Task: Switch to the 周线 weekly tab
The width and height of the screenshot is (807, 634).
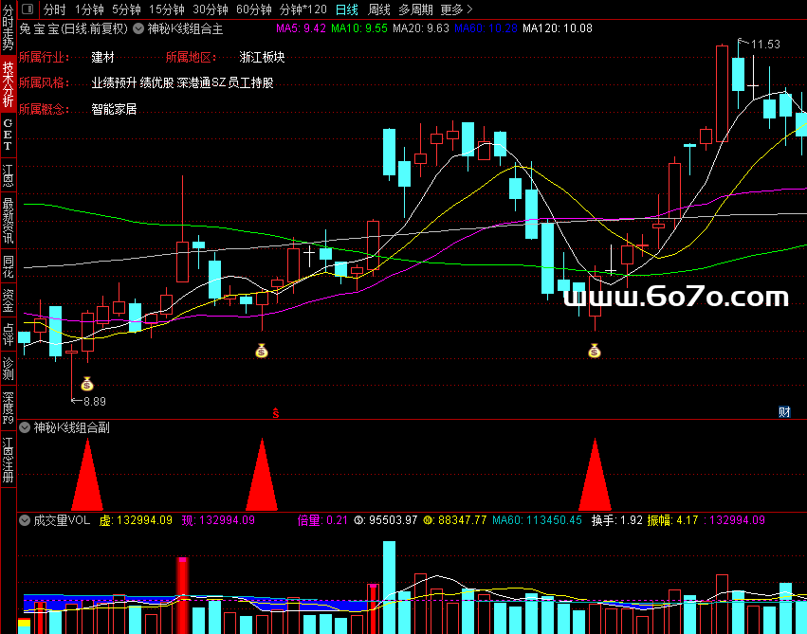Action: click(x=379, y=9)
